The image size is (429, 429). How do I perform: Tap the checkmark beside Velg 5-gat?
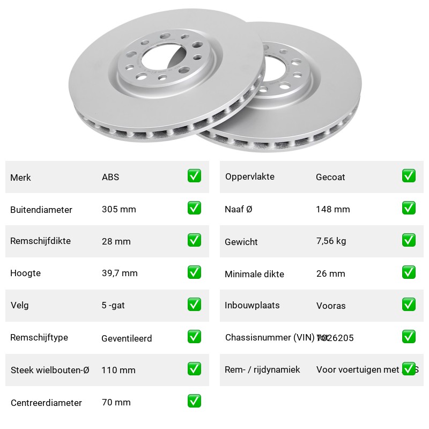[x=194, y=305]
